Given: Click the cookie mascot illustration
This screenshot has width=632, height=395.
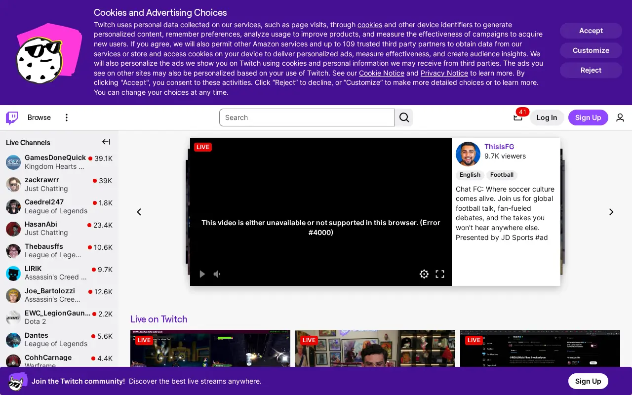Looking at the screenshot, I should 48,54.
